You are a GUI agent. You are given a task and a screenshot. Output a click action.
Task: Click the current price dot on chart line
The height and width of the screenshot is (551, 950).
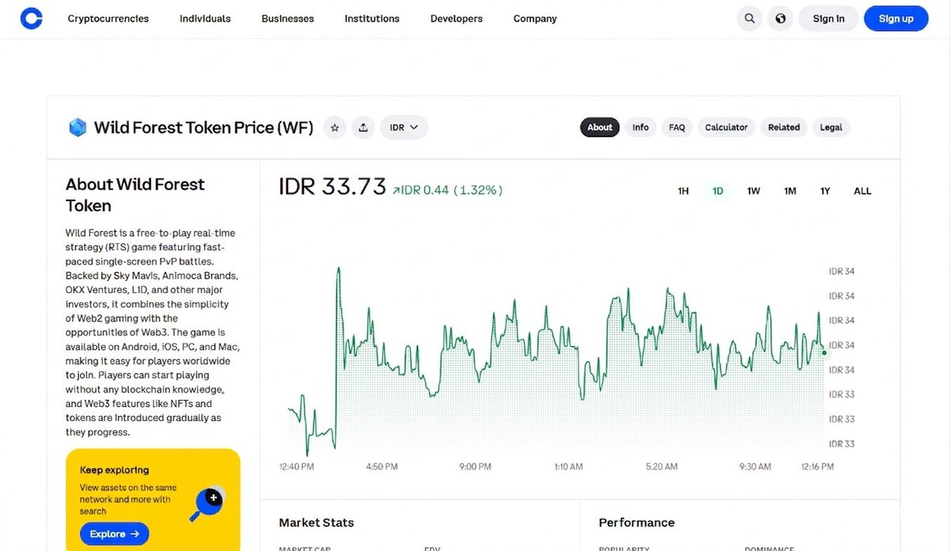tap(824, 352)
